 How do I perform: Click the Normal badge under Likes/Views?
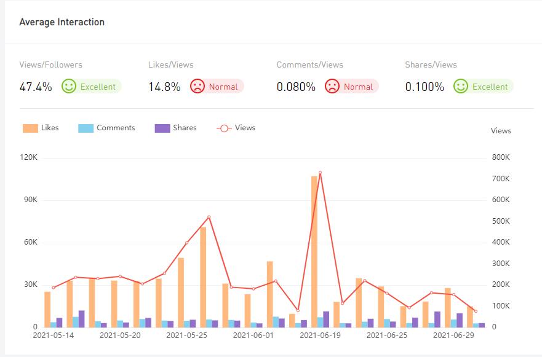point(223,87)
